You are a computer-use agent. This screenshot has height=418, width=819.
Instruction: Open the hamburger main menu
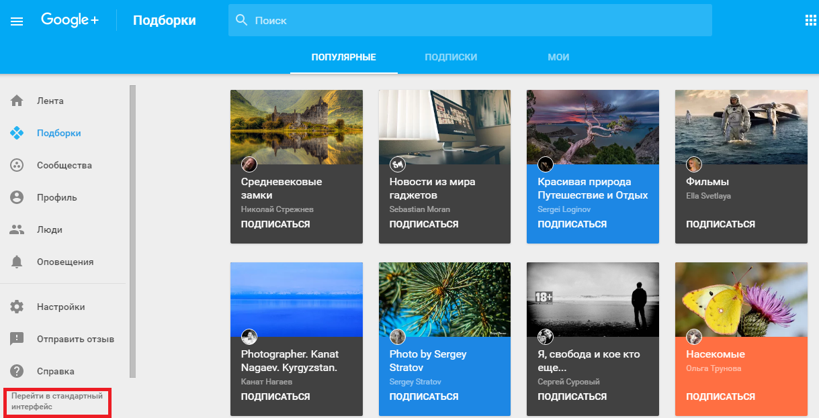click(17, 21)
